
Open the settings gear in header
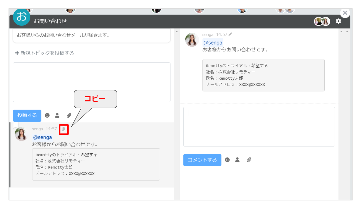338,21
